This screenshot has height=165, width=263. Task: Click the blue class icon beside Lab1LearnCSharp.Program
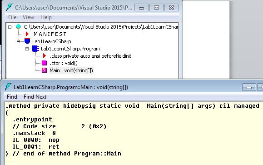coord(35,49)
